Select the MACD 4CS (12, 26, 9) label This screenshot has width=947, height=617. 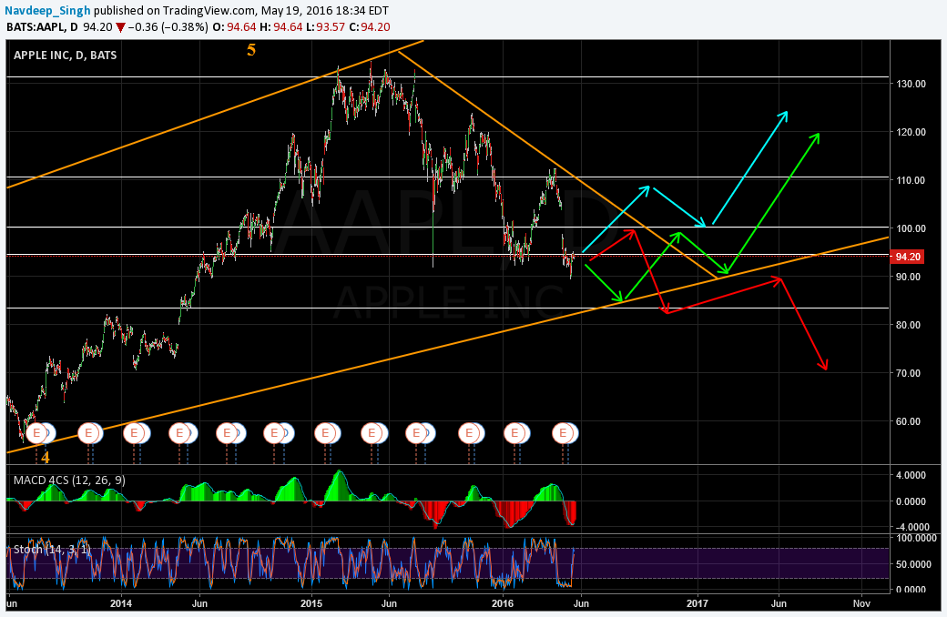[69, 480]
